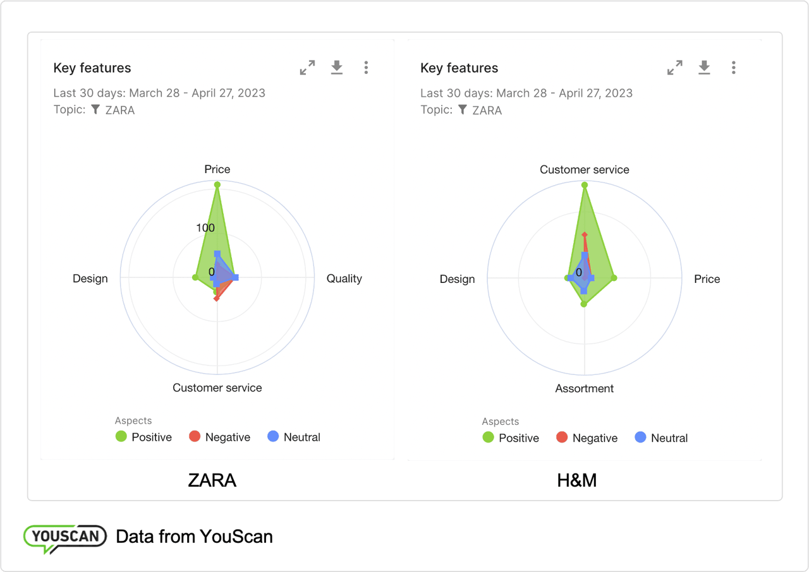
Task: Click the ZARA chart date range text
Action: [x=159, y=93]
